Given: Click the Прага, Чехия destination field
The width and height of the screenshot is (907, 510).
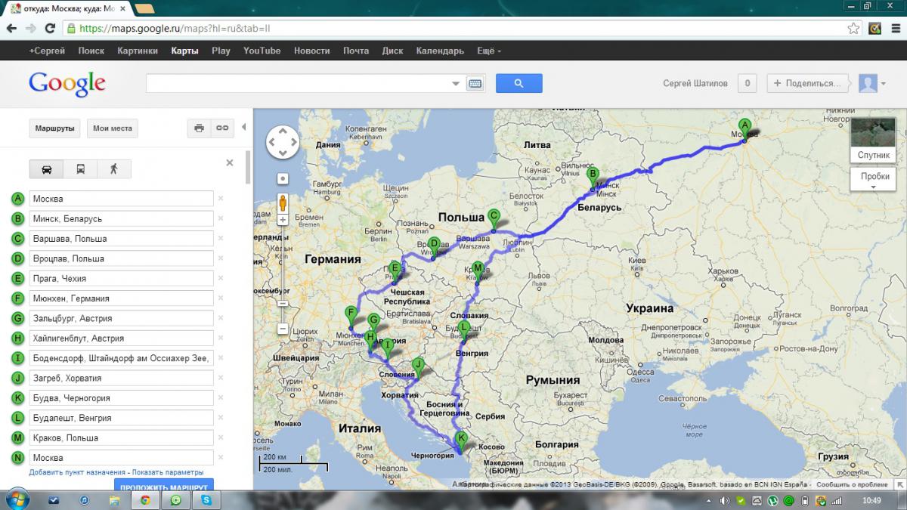Looking at the screenshot, I should coord(121,278).
